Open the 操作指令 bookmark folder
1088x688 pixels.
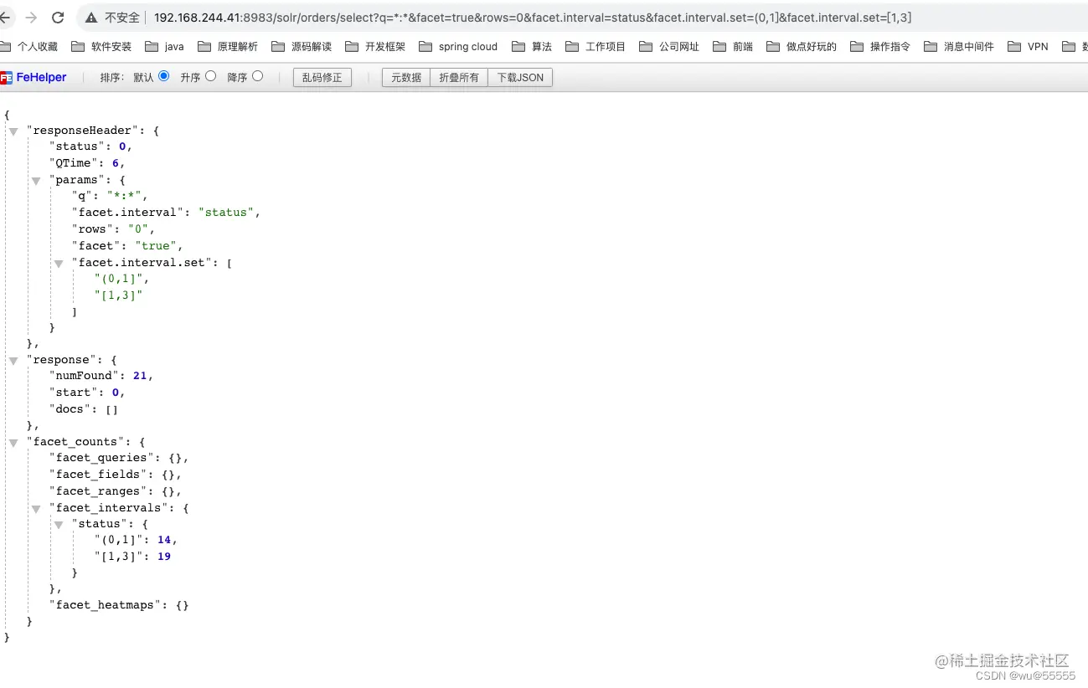pyautogui.click(x=880, y=47)
